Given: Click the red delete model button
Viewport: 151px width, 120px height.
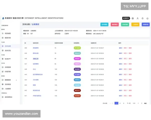Looking at the screenshot, I should click(x=115, y=24).
